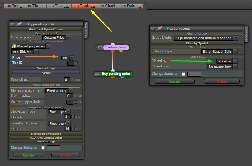Viewport: 252px width, 166px height.
Task: Click top input connector of Position closed node
Action: pyautogui.click(x=113, y=44)
